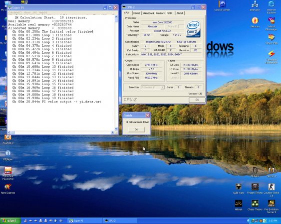Switch to the About tab in CPU-Z
Viewport: 281px width, 224px height.
point(180,13)
